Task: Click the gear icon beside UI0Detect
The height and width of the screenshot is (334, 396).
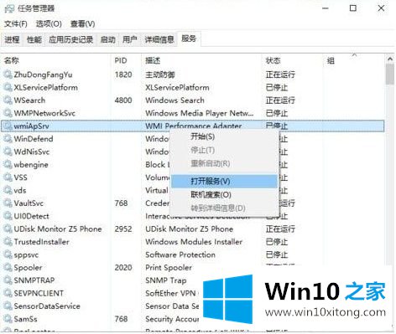Action: click(8, 216)
